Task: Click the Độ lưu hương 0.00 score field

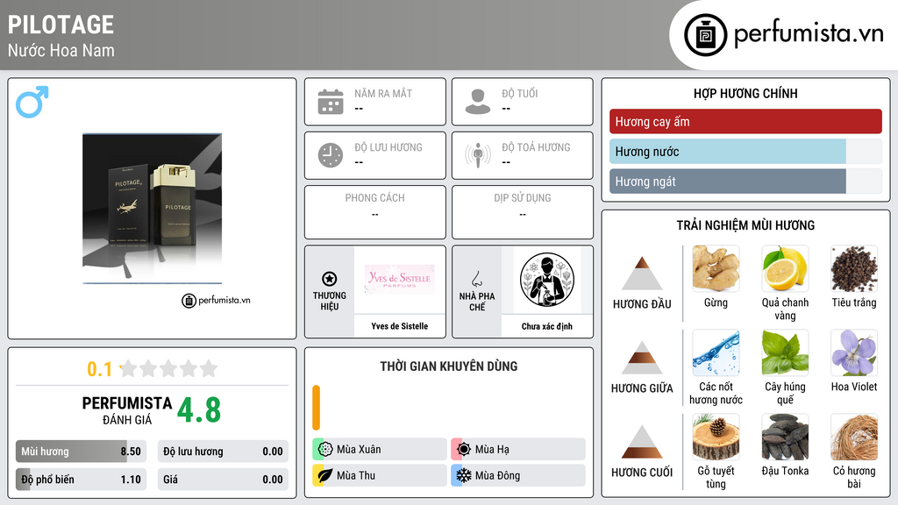Action: [x=223, y=452]
